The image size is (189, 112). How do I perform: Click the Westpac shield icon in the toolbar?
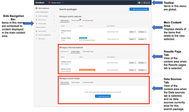pyautogui.click(x=49, y=3)
